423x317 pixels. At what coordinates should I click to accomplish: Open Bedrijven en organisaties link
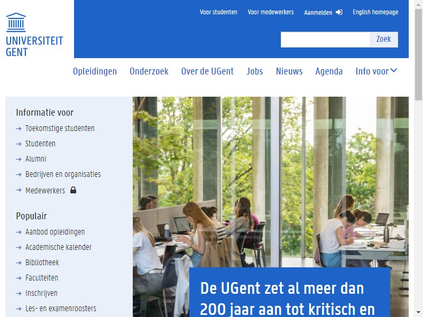coord(63,174)
